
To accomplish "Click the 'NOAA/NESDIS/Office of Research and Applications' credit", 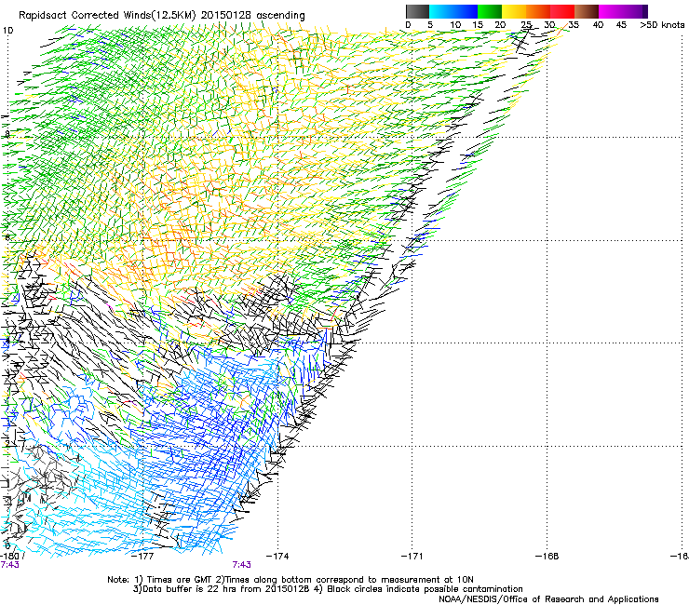I will 548,599.
